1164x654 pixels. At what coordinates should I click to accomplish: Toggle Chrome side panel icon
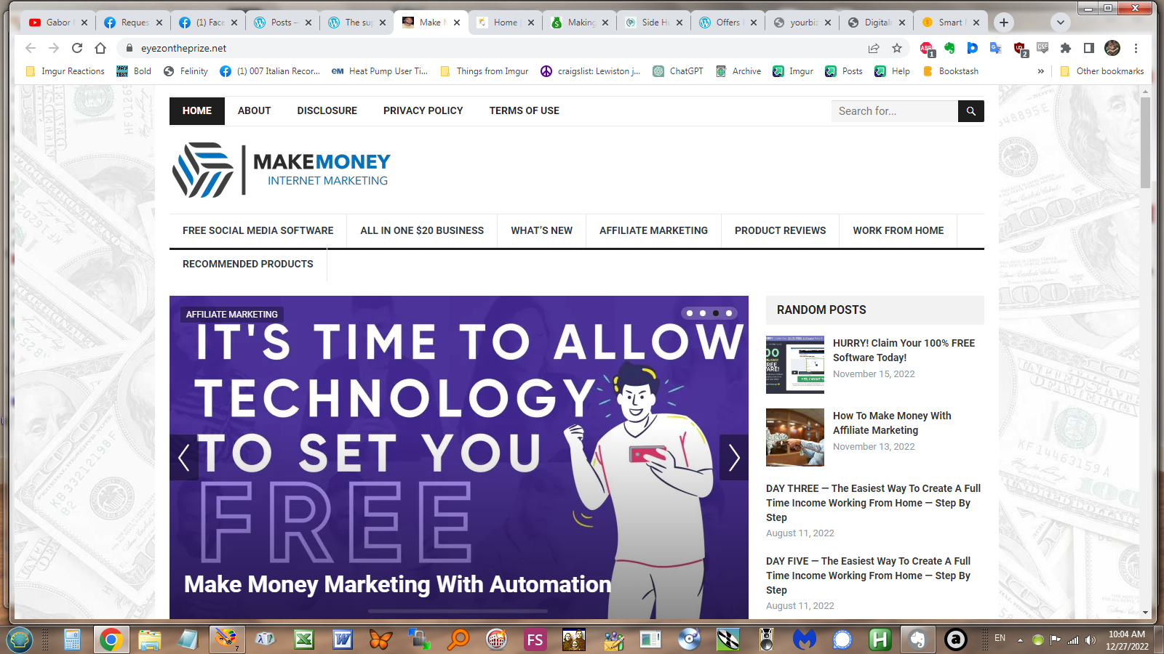(x=1089, y=48)
